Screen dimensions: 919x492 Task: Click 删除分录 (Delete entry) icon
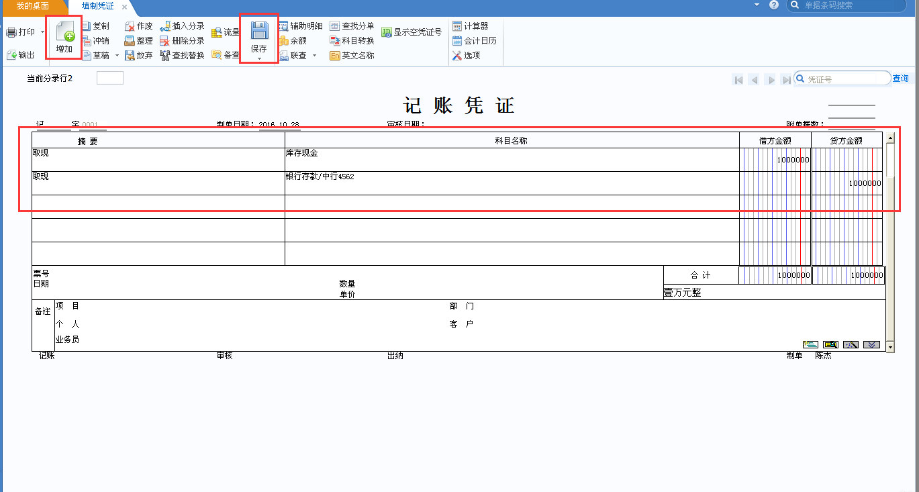(165, 41)
